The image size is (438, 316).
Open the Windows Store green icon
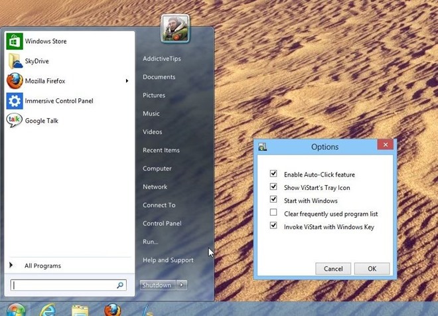[15, 41]
